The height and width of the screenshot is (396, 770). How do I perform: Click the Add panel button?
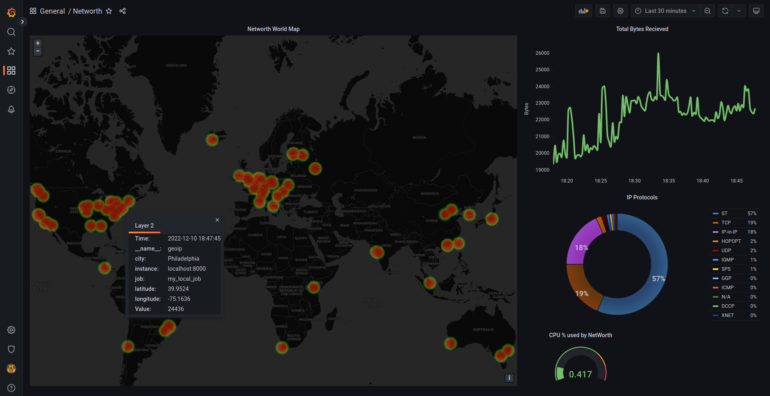[x=584, y=11]
